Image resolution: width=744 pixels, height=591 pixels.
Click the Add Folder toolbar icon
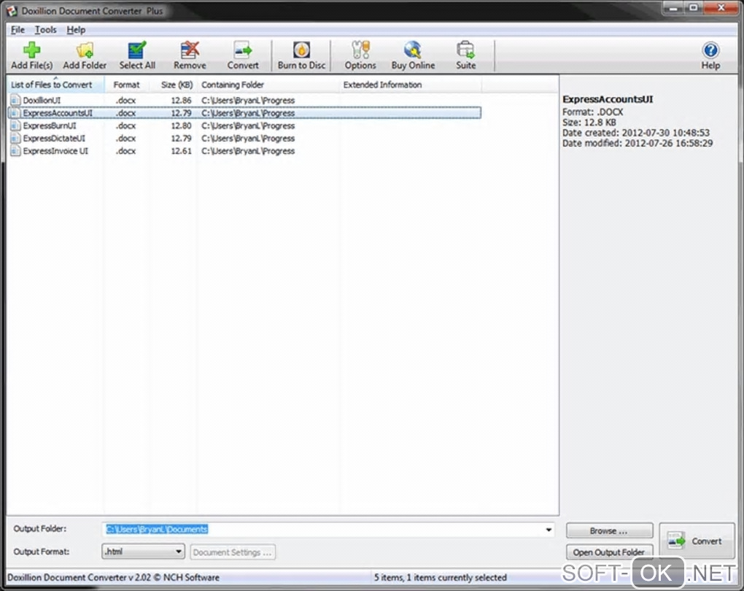tap(85, 50)
